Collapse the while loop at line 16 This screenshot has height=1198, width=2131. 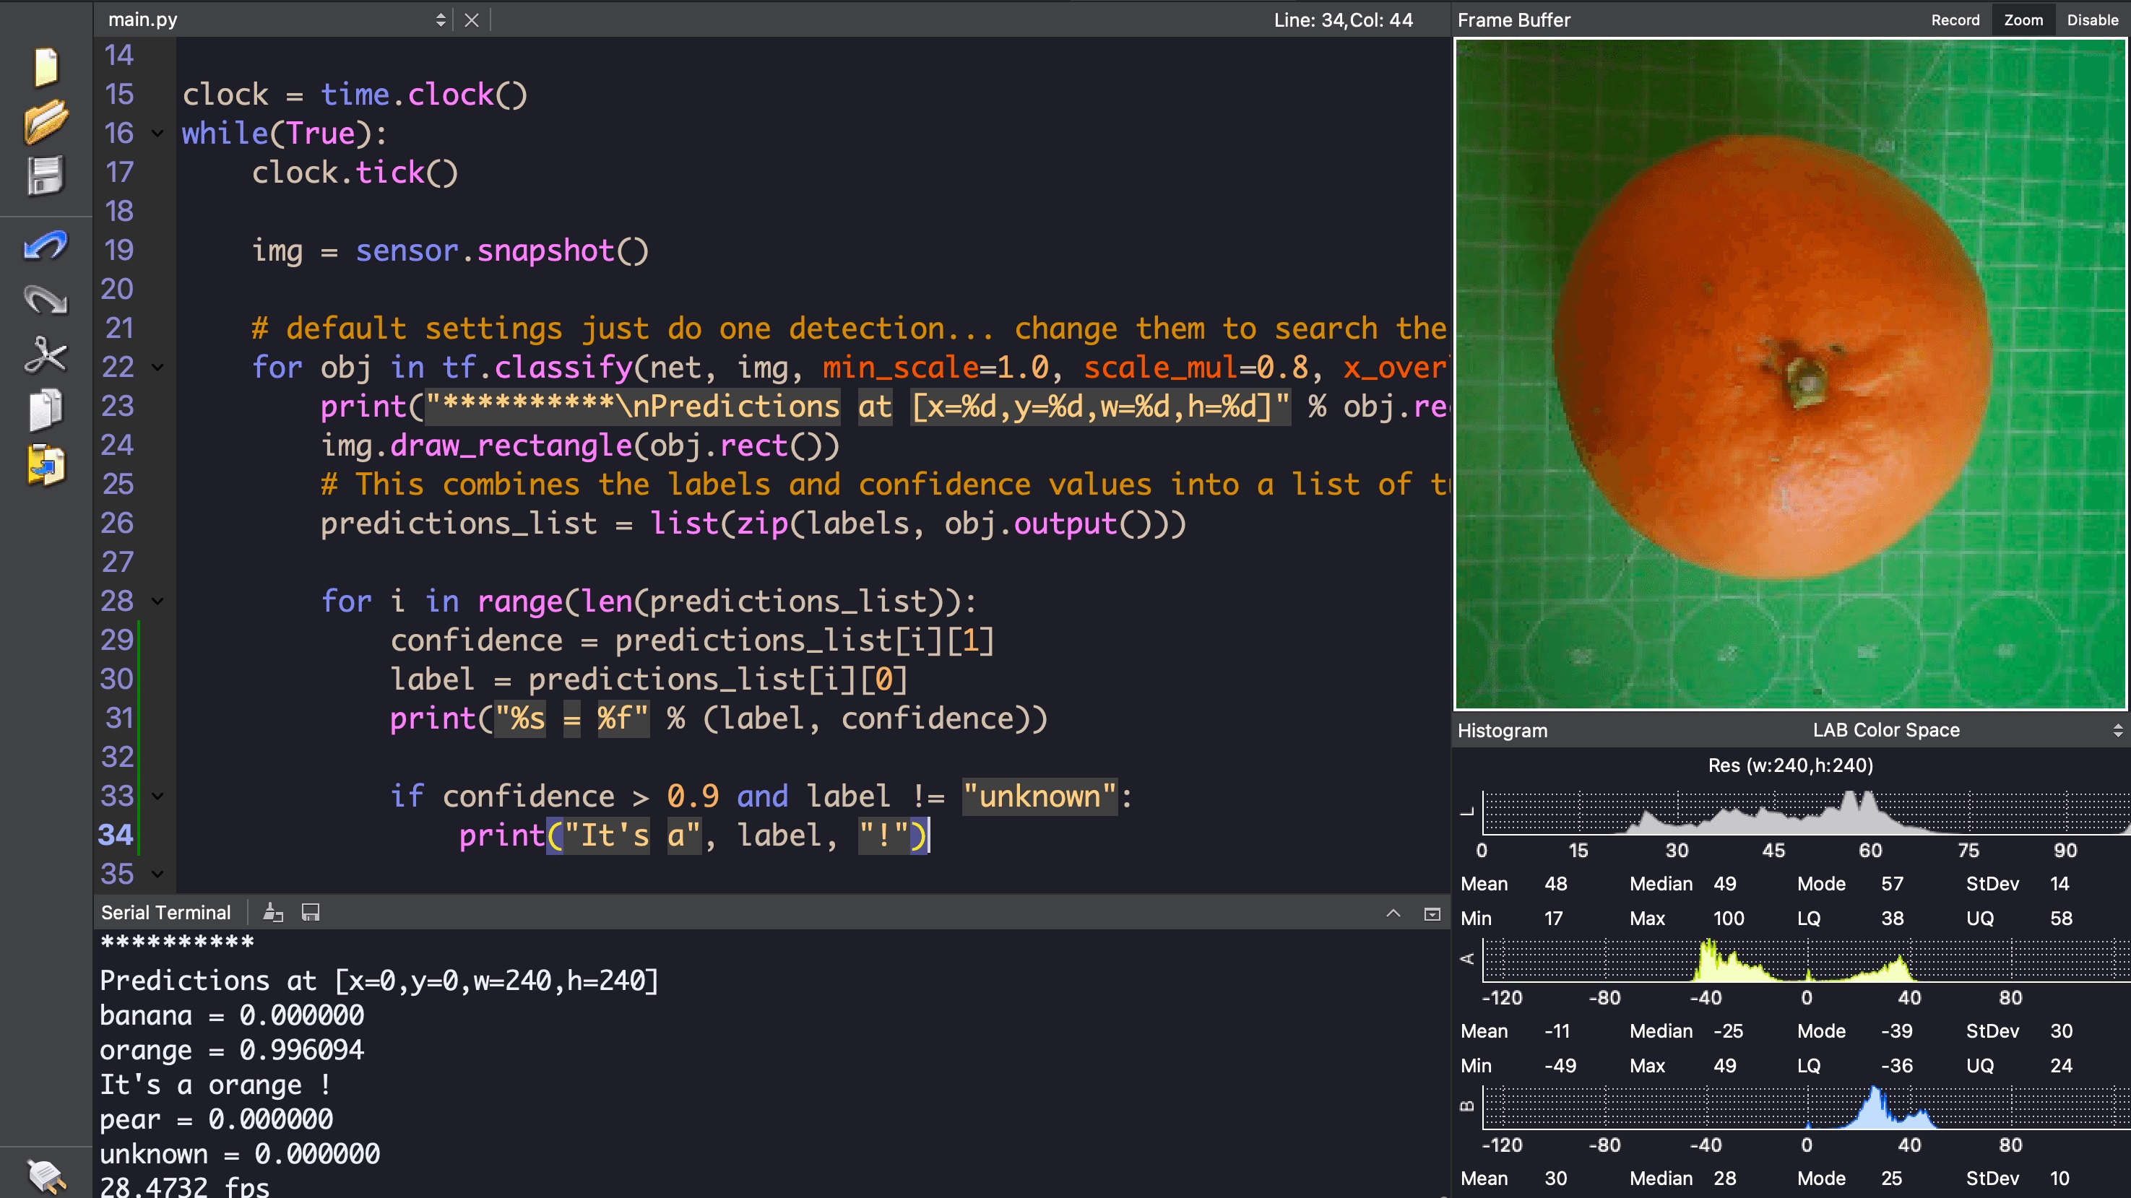[x=158, y=133]
